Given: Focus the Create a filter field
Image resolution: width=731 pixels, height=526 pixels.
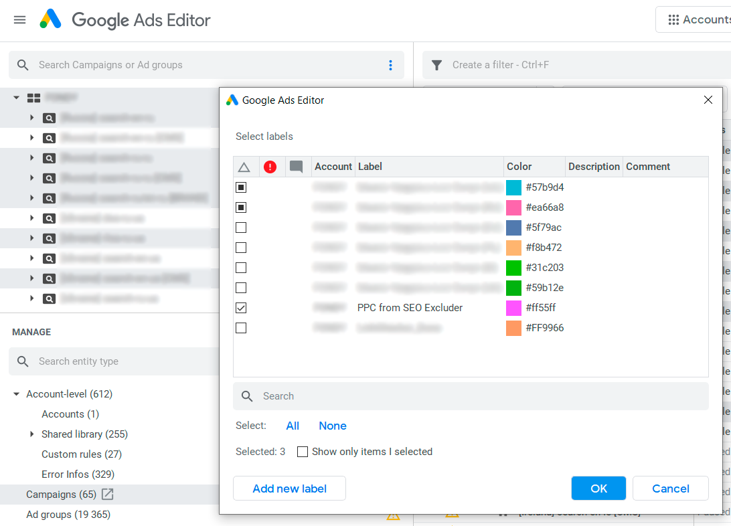Looking at the screenshot, I should [576, 65].
